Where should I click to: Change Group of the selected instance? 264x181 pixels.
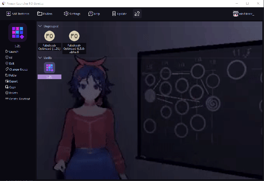[16, 69]
